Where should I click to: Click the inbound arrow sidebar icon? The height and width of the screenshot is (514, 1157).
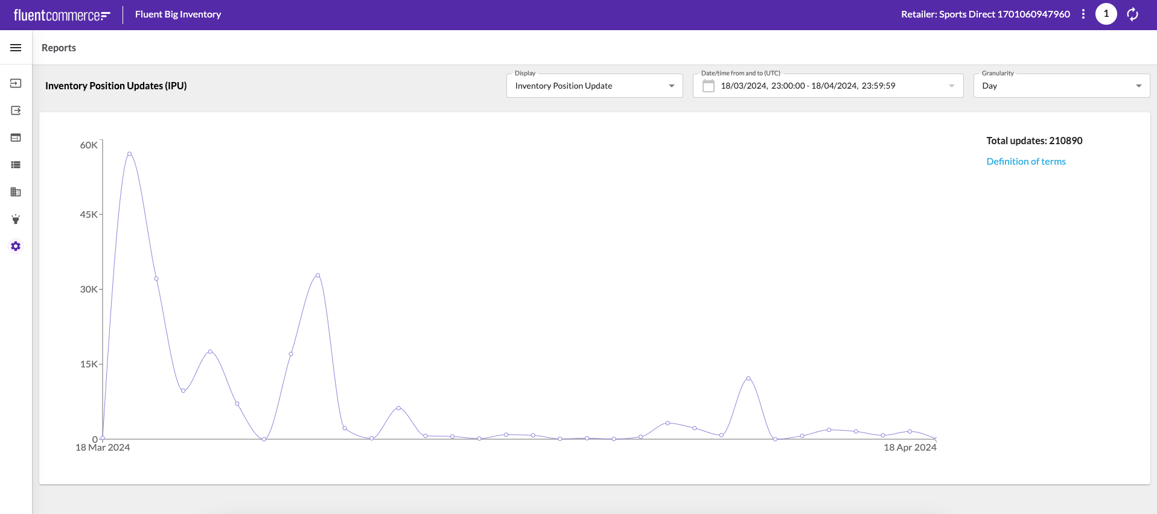click(x=16, y=83)
